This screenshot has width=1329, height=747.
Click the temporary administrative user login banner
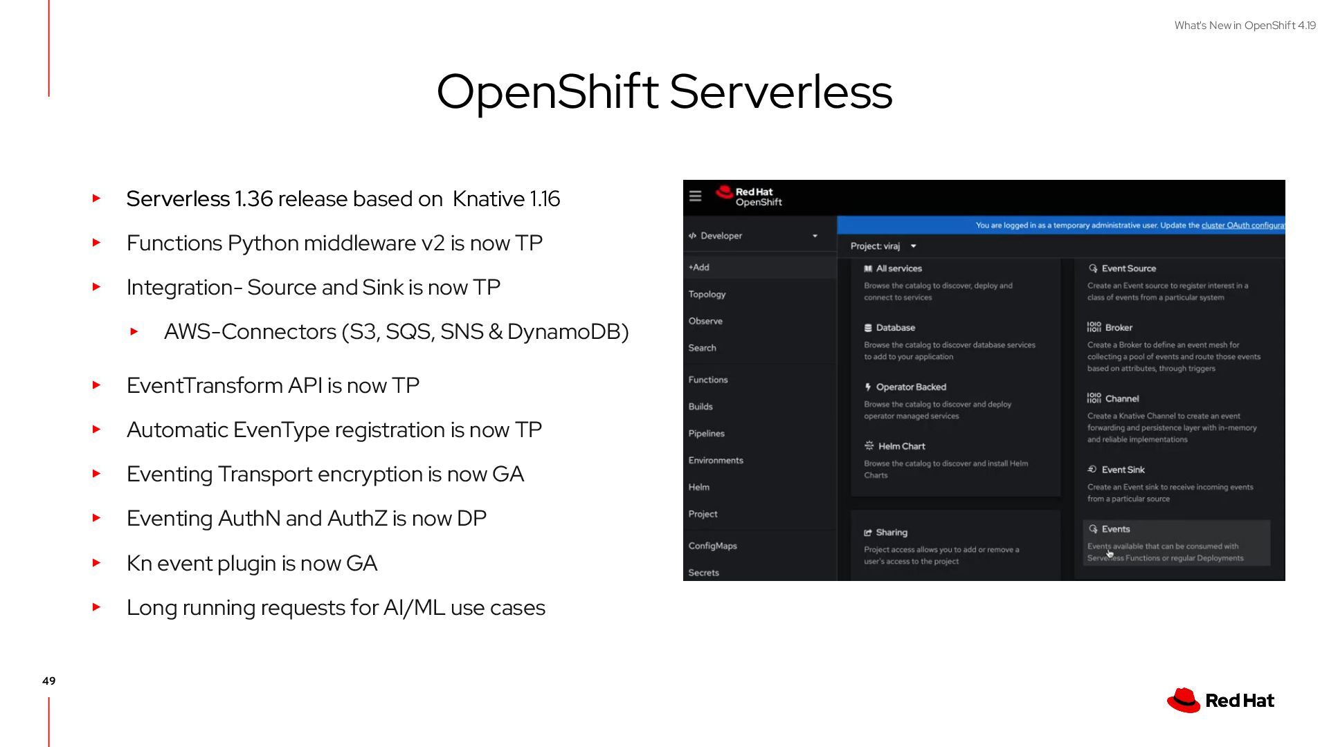[x=1061, y=225]
